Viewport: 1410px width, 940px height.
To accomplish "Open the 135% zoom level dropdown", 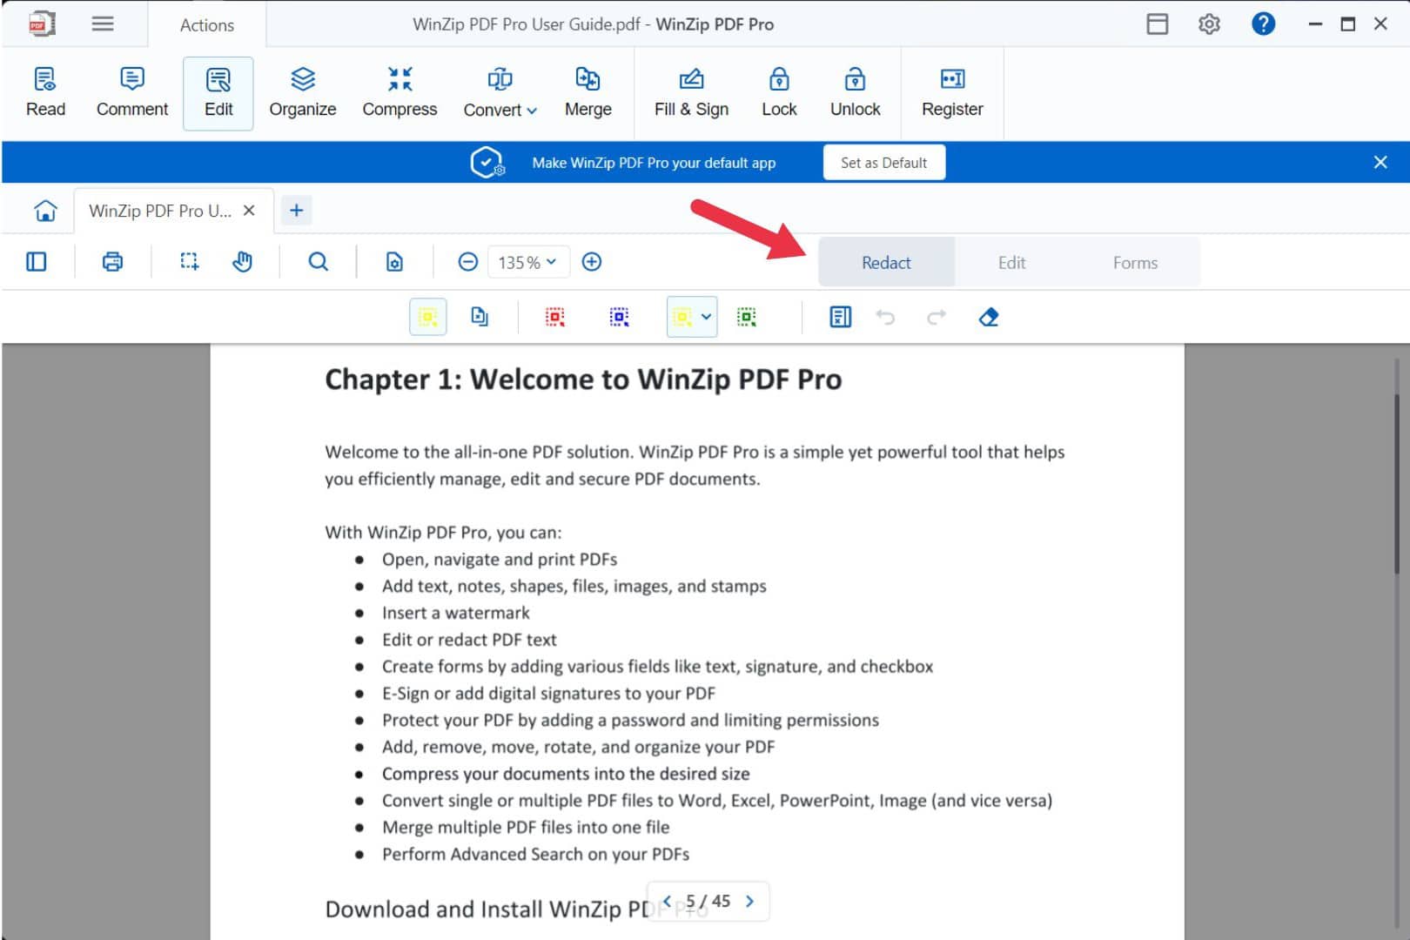I will click(527, 262).
